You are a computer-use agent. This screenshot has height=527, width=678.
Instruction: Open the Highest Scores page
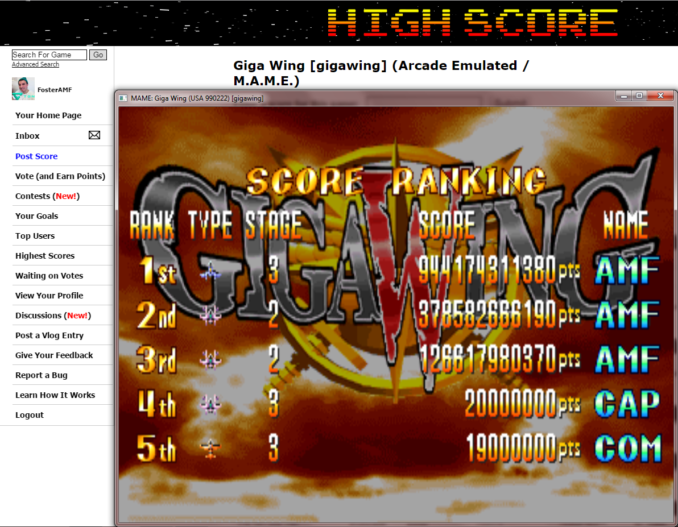(45, 256)
